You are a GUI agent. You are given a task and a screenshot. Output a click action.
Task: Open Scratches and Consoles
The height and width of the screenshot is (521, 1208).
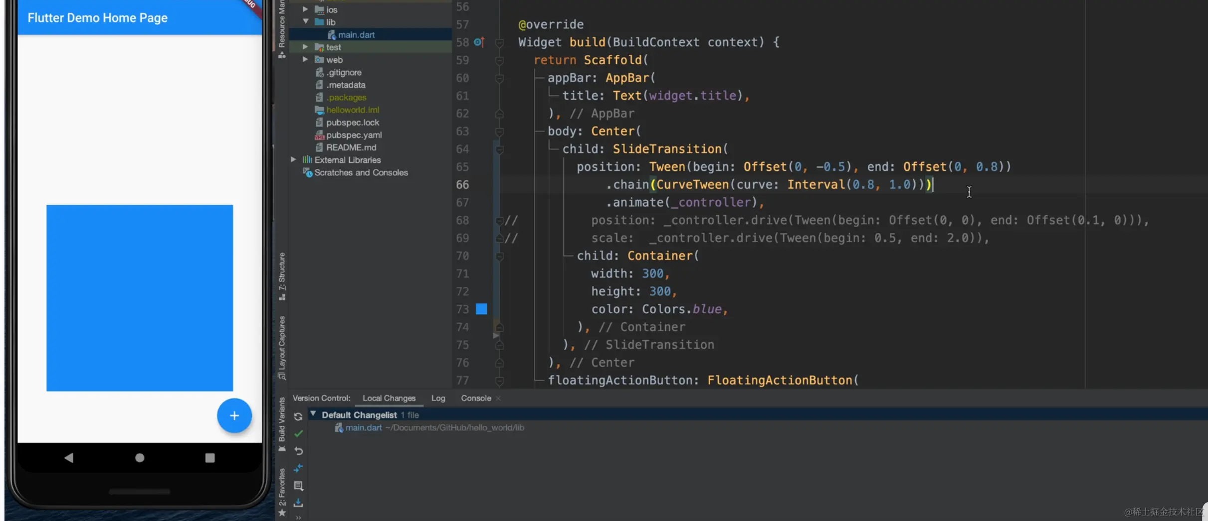click(361, 172)
